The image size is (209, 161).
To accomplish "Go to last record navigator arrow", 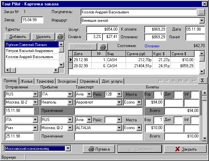I will click(181, 81).
